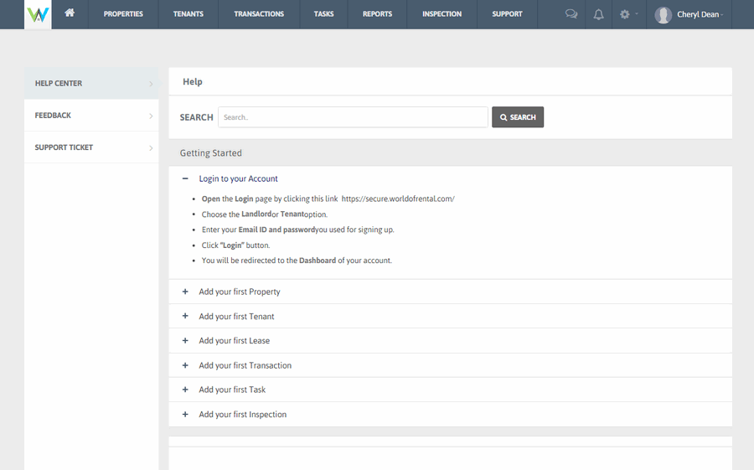The height and width of the screenshot is (470, 754).
Task: Open the Reports menu
Action: [x=377, y=14]
